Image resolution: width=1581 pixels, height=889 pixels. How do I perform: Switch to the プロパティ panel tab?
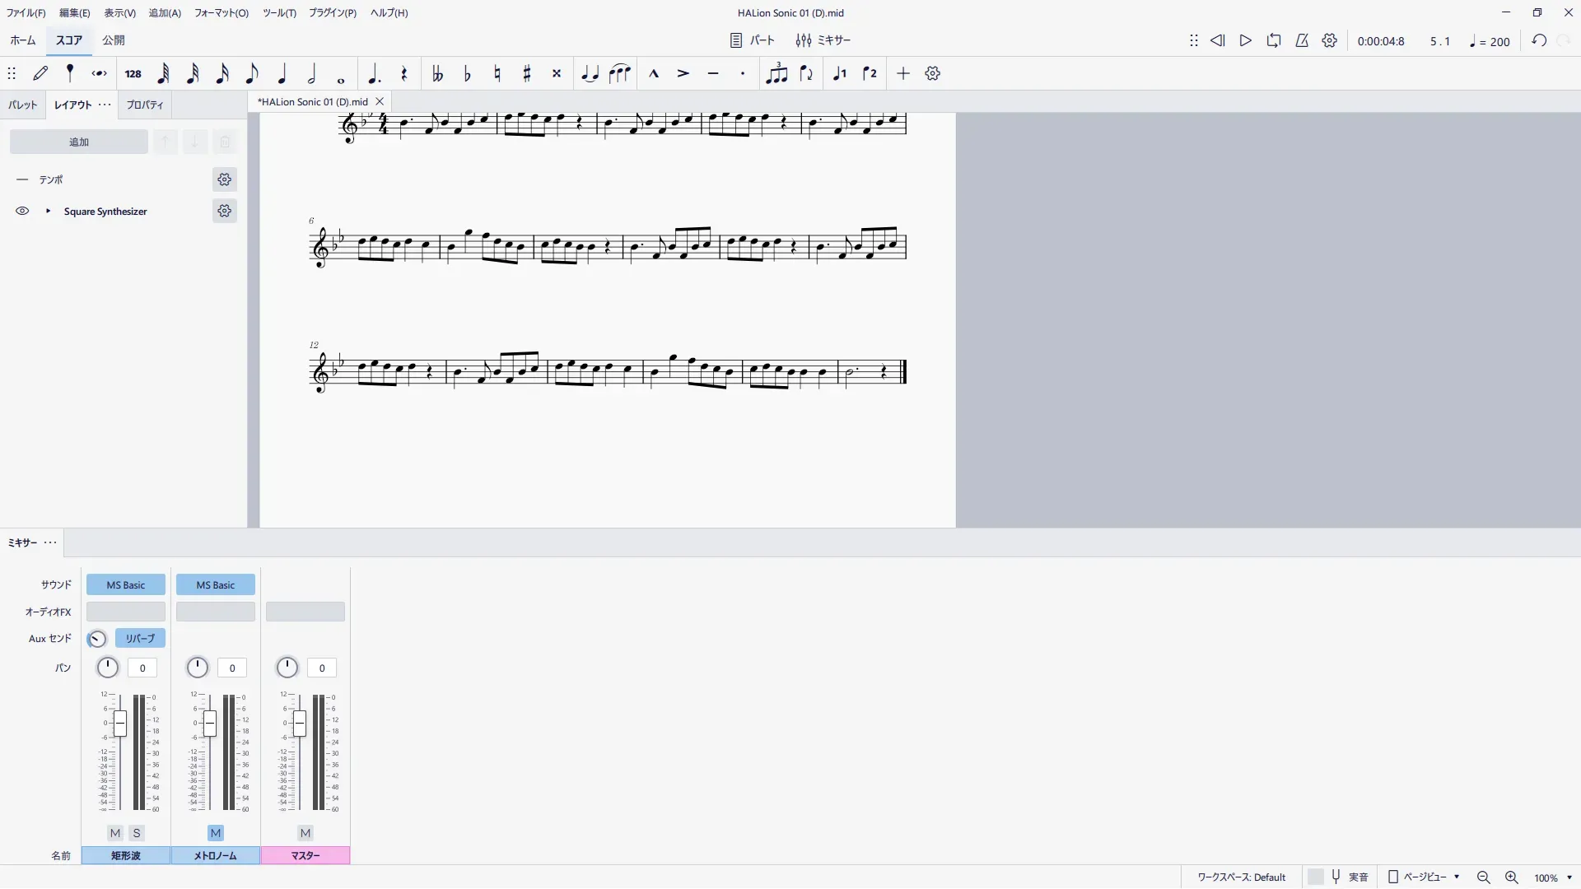point(144,105)
